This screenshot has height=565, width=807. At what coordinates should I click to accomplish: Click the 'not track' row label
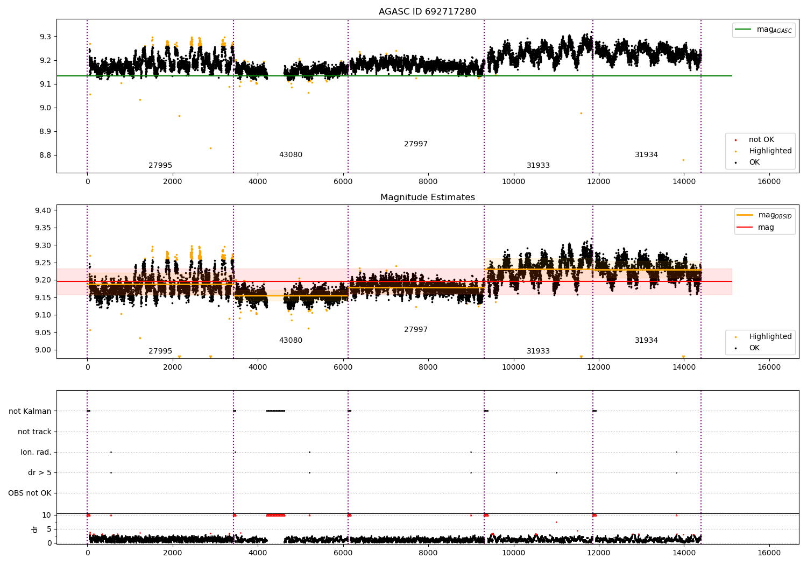click(x=34, y=432)
